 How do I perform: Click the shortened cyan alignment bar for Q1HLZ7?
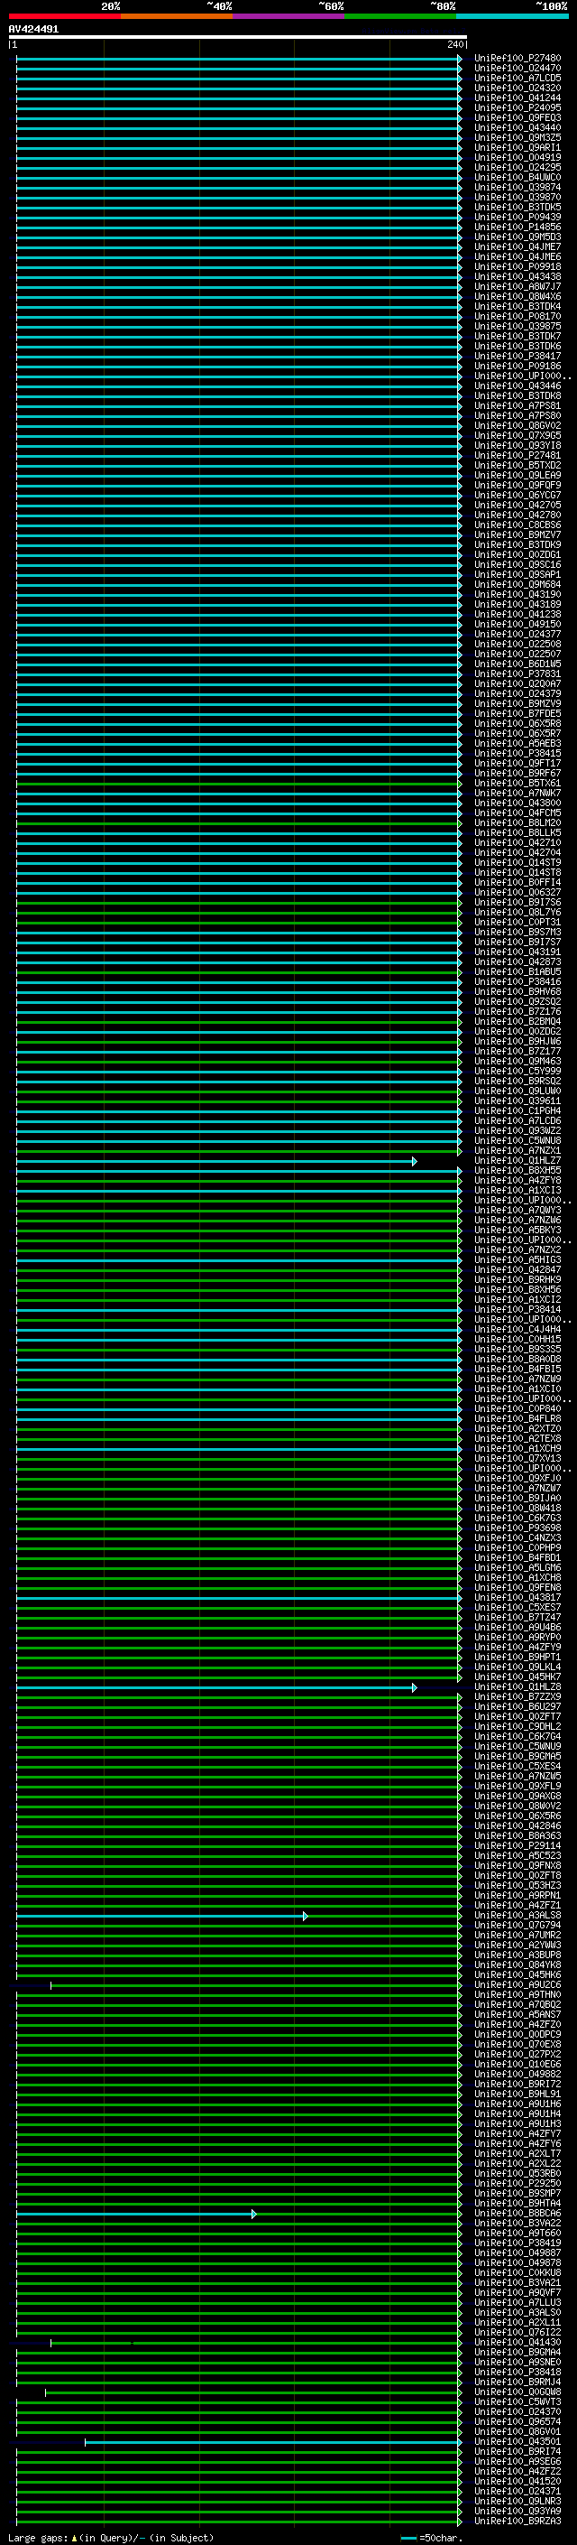tap(216, 1162)
